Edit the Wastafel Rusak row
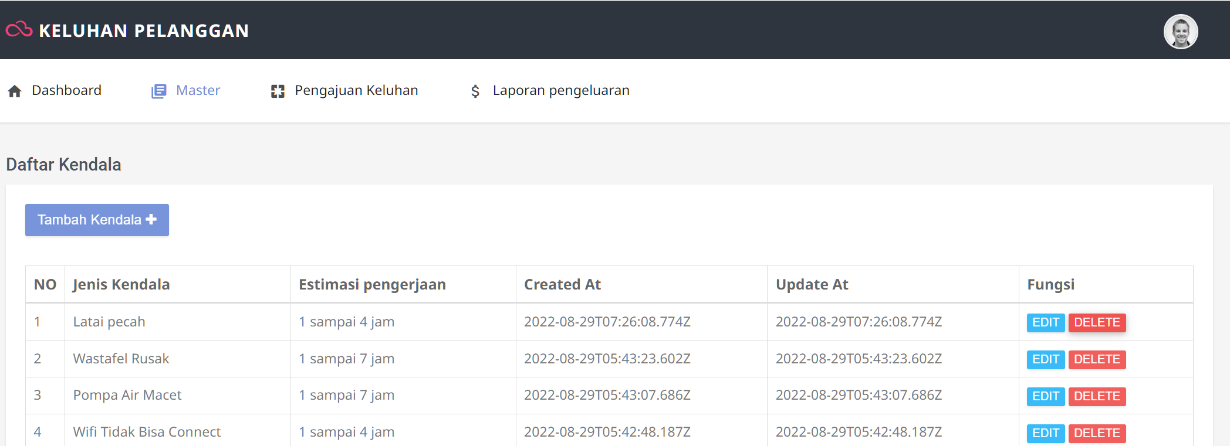The image size is (1230, 446). click(1045, 359)
